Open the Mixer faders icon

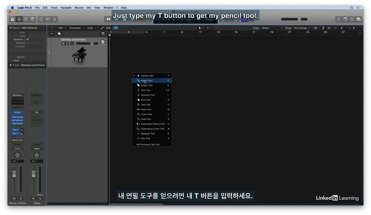(x=48, y=19)
